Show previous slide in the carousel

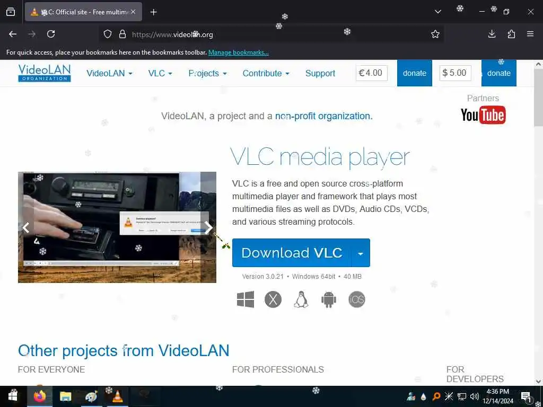coord(26,227)
